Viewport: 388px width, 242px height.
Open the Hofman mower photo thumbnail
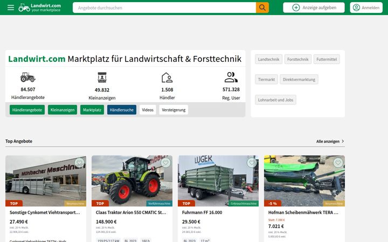(304, 181)
